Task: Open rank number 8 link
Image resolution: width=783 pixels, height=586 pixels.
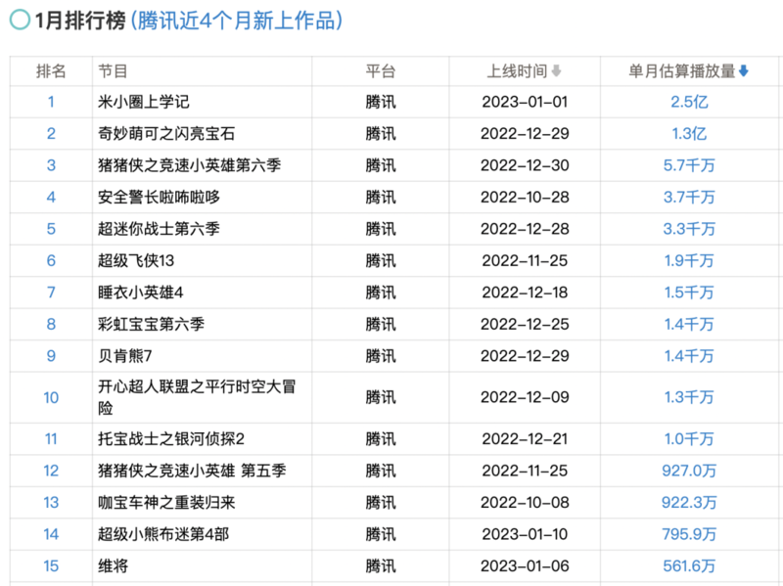Action: coord(51,325)
